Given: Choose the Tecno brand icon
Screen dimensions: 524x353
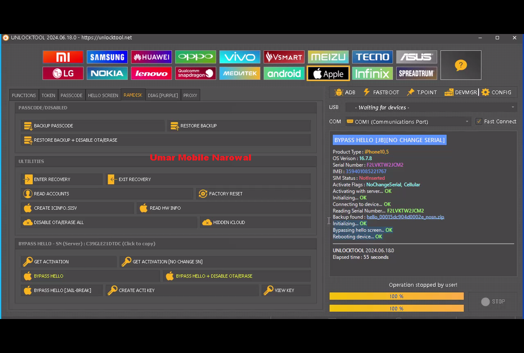Looking at the screenshot, I should [372, 57].
